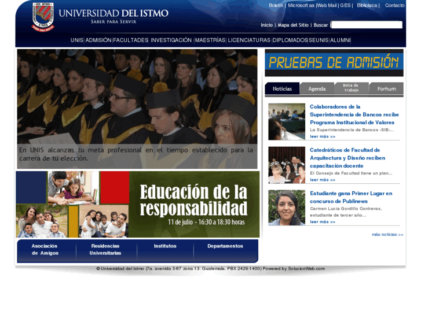Select the Noticias tab
421x315 pixels.
[x=282, y=89]
